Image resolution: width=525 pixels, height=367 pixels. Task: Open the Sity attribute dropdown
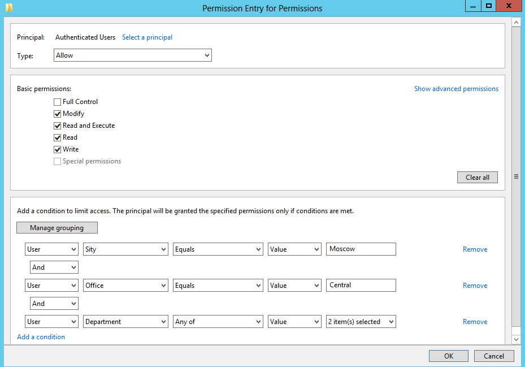pos(125,249)
